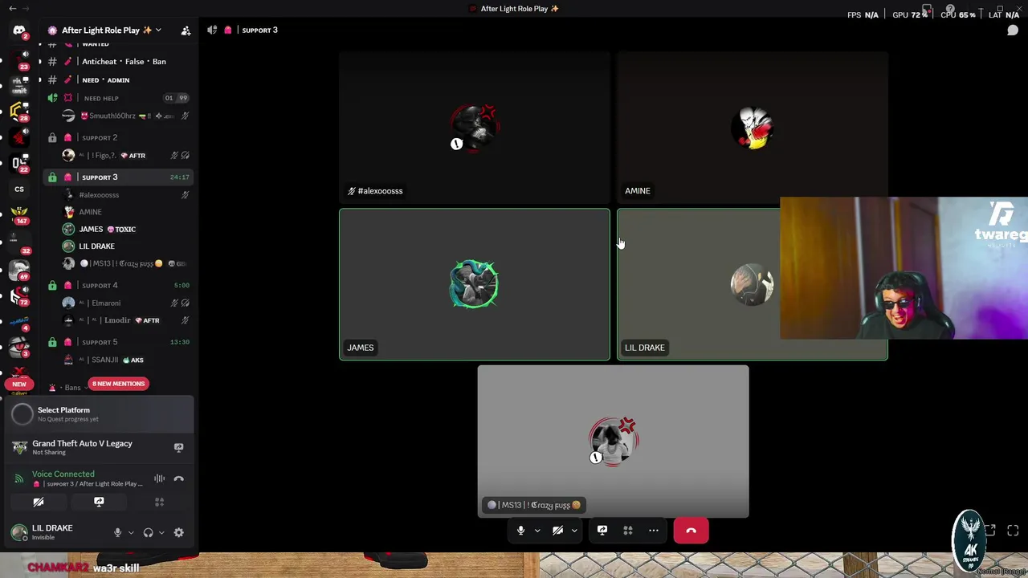1028x578 pixels.
Task: Click Elmaroni in Support 4
Action: pyautogui.click(x=126, y=303)
